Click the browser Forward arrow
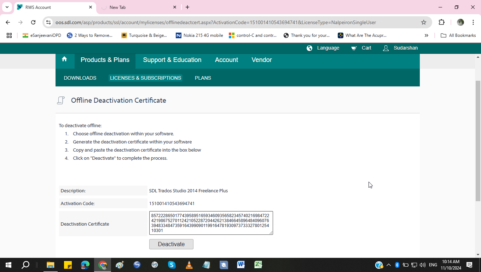 click(21, 22)
